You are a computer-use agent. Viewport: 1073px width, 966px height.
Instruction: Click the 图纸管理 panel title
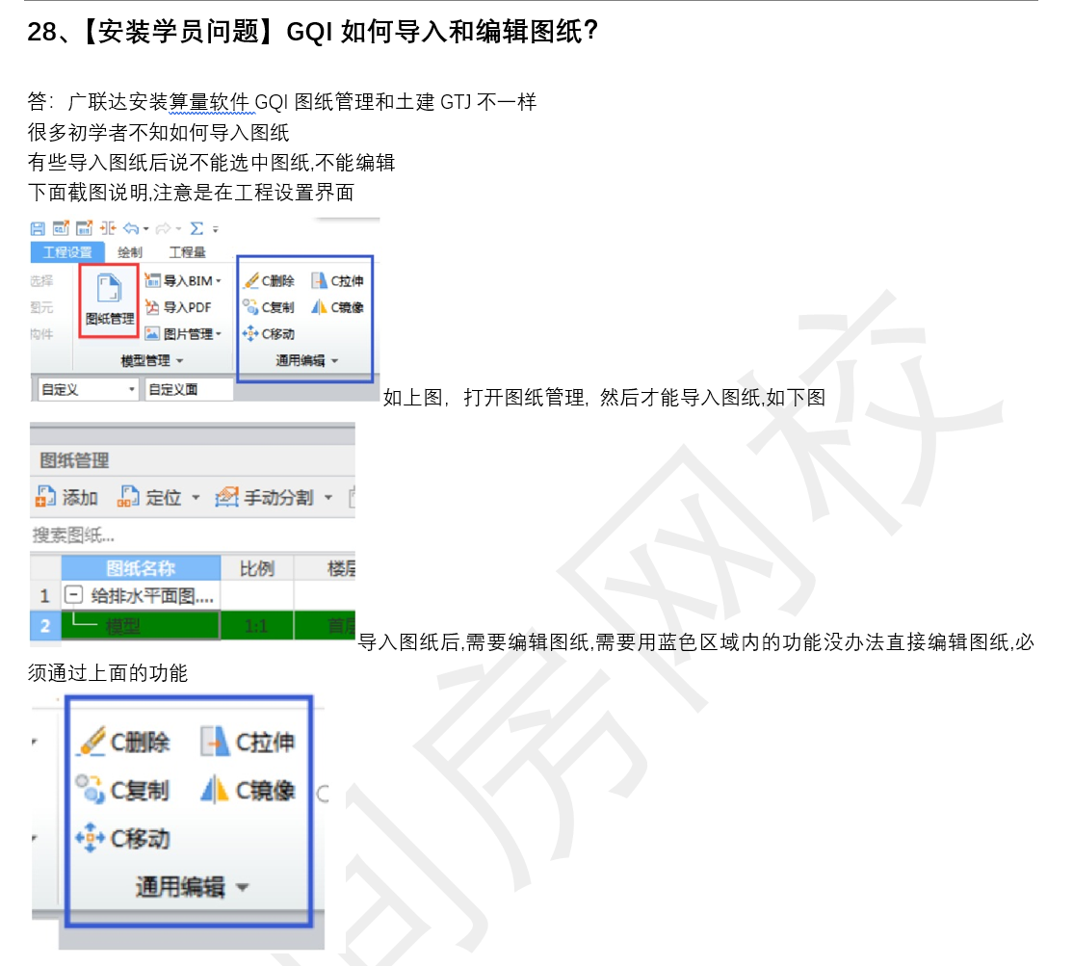[74, 460]
